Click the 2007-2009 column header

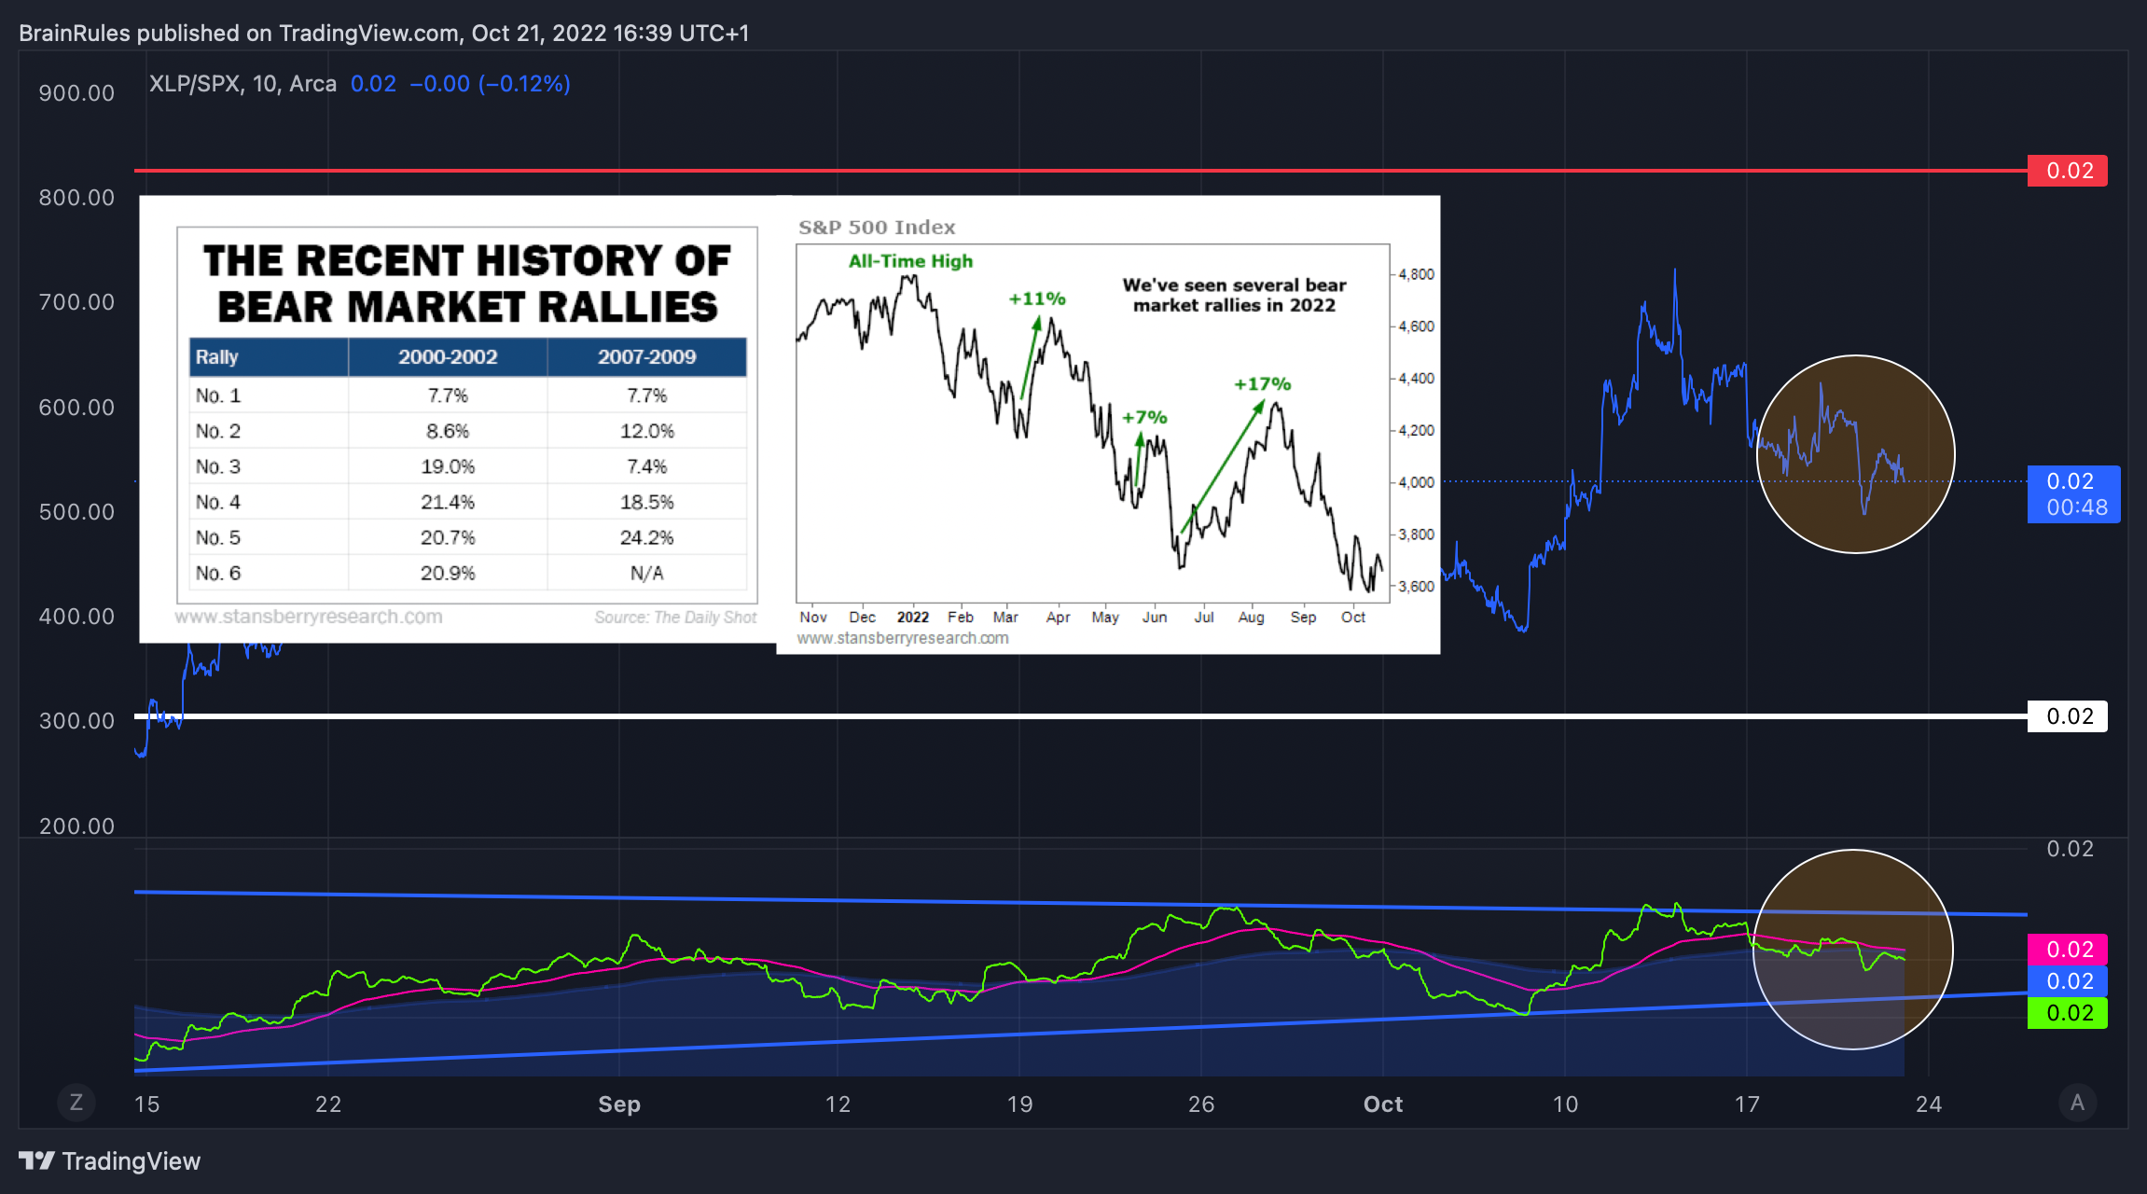pos(646,357)
